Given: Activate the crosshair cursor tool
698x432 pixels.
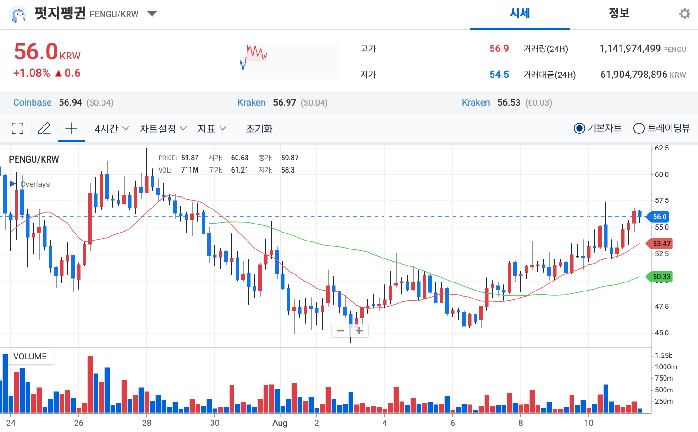Looking at the screenshot, I should [x=71, y=128].
